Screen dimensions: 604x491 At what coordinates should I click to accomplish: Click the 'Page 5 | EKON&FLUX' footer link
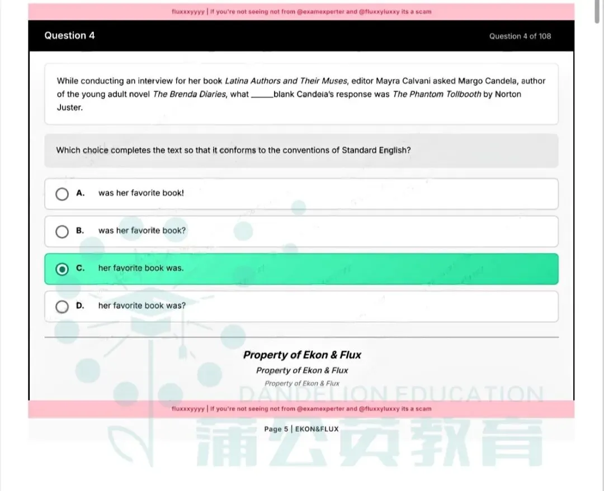pos(302,429)
